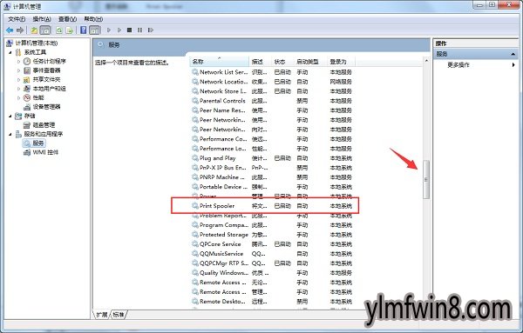Select the Print Spooler service row
This screenshot has width=523, height=333.
[x=272, y=206]
